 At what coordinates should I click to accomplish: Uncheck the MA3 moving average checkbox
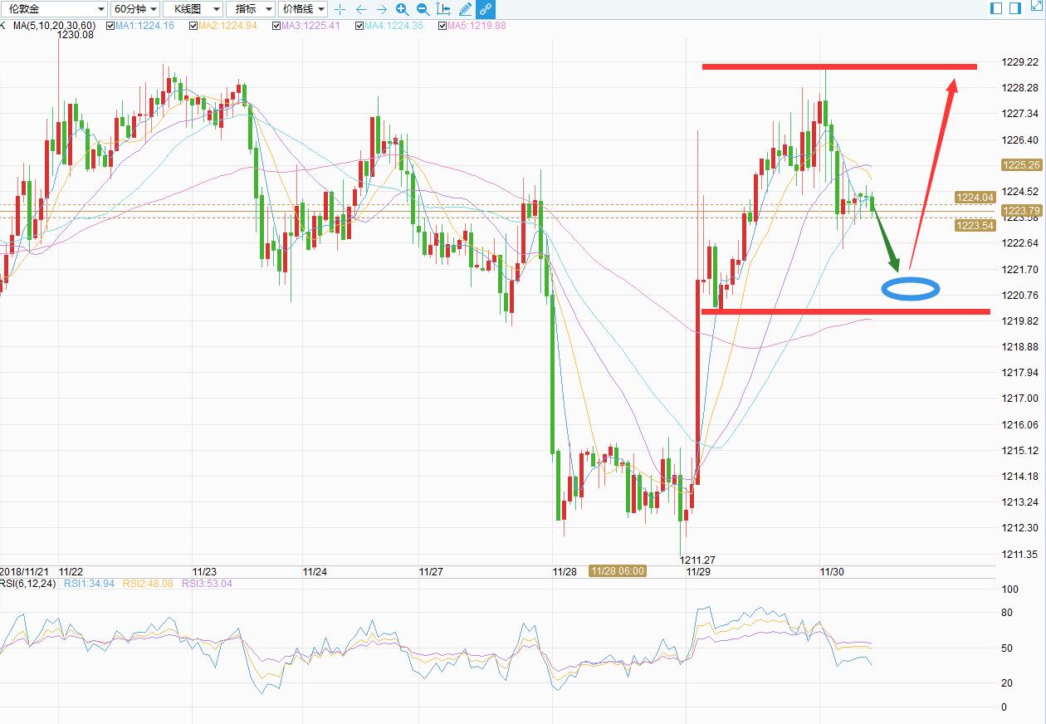click(276, 26)
